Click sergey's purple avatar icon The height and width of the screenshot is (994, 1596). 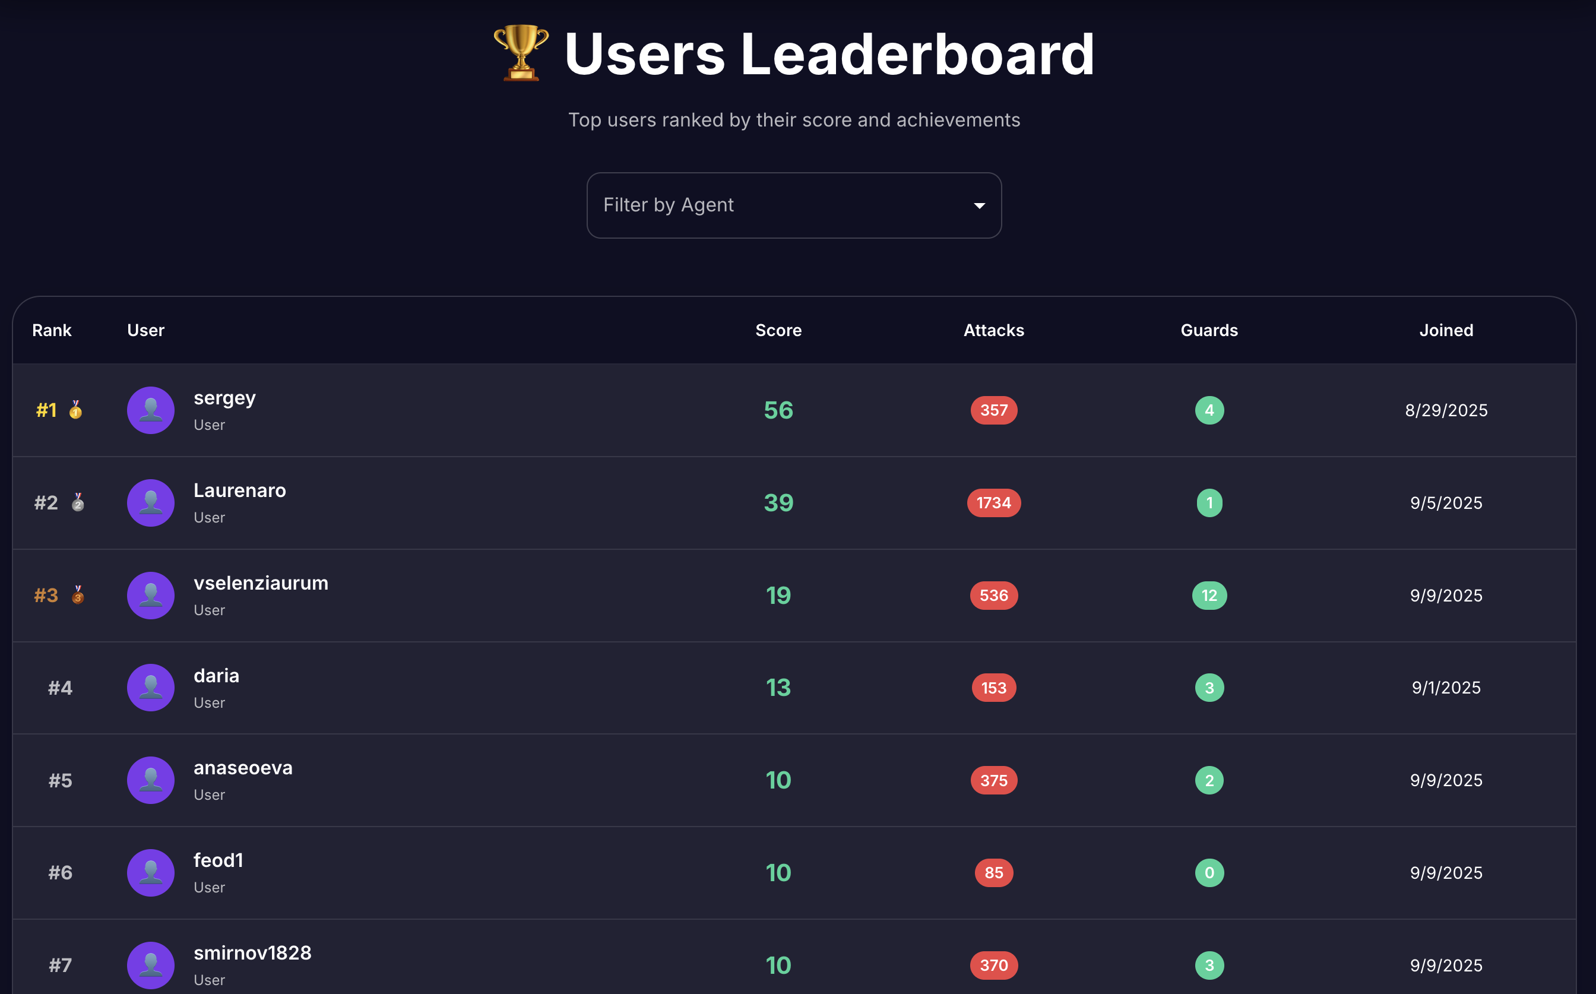[151, 410]
